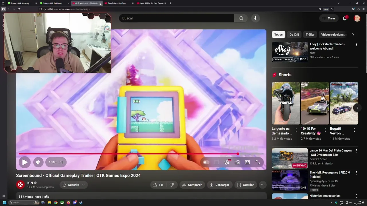The width and height of the screenshot is (367, 206).
Task: Click the YouTube address bar URL
Action: [x=72, y=9]
